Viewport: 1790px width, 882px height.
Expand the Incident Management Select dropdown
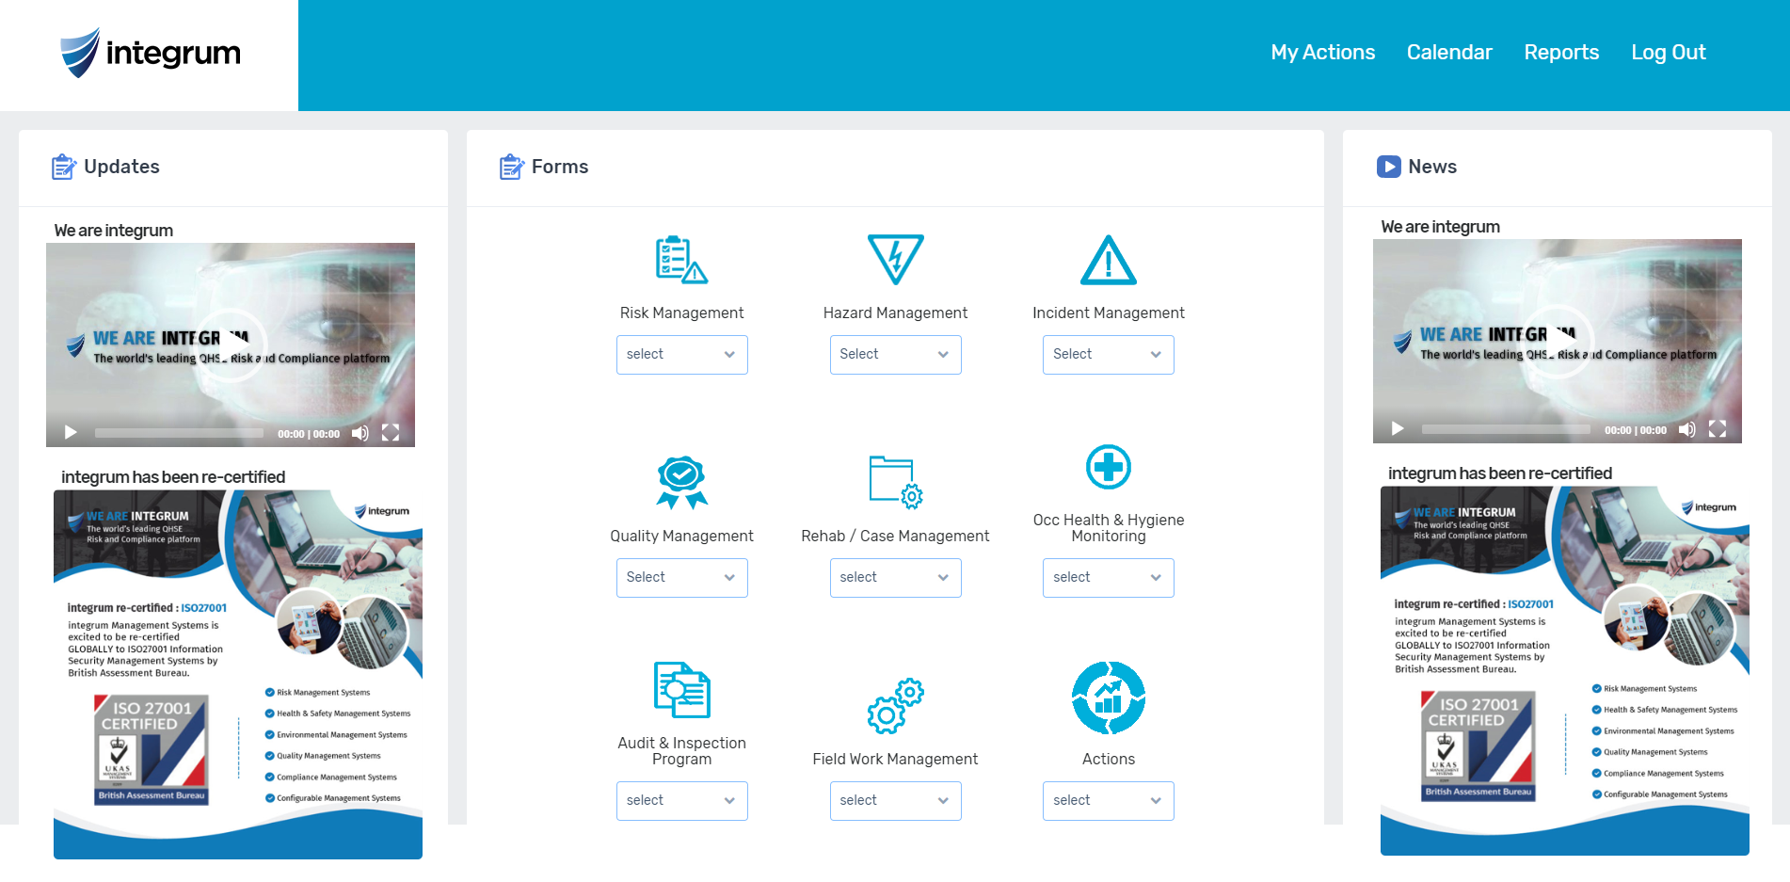1109,355
